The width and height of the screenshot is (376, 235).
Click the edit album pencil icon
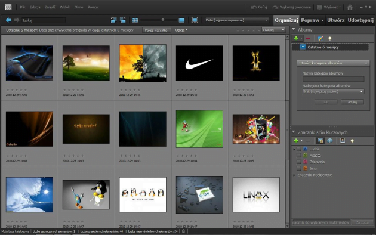click(320, 38)
